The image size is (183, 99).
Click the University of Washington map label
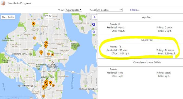pos(53,66)
